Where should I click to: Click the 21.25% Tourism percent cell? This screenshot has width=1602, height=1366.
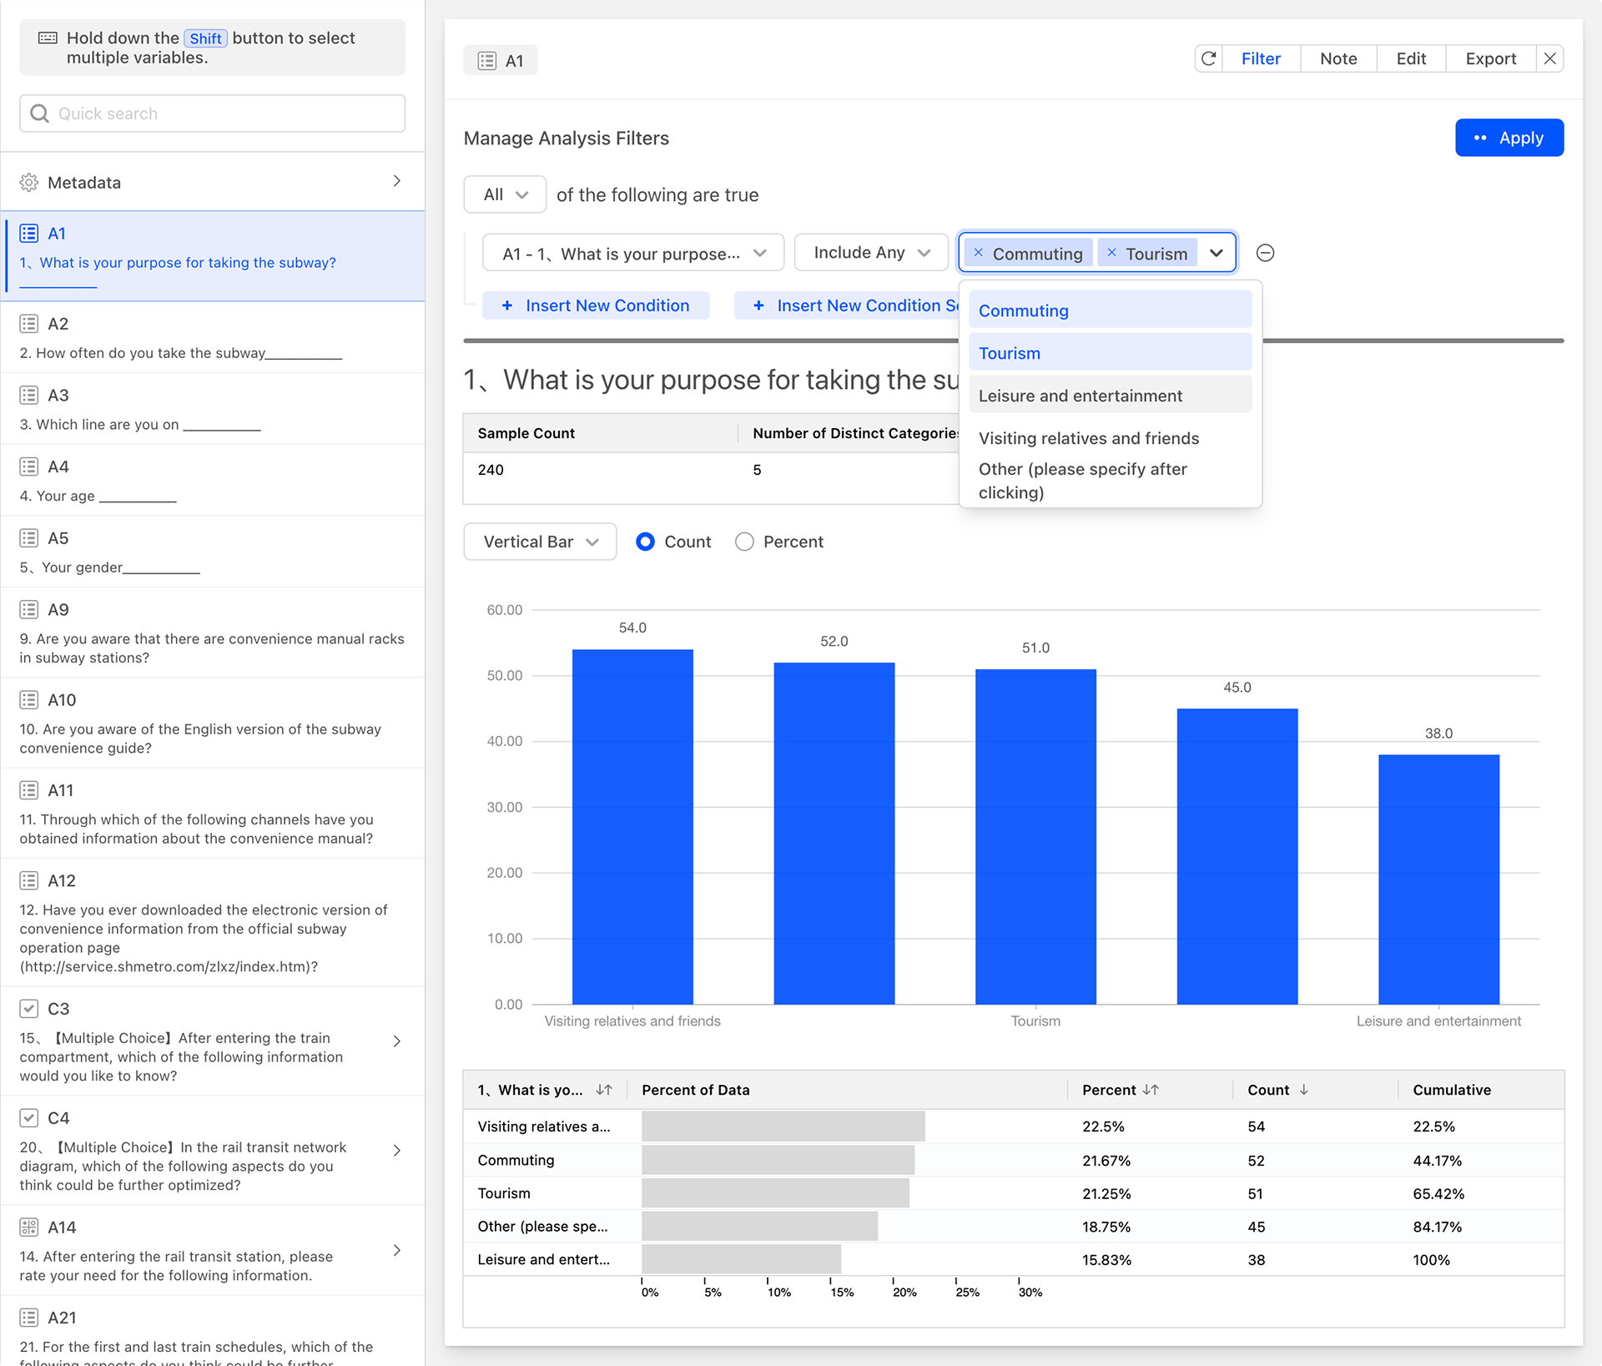(1106, 1194)
